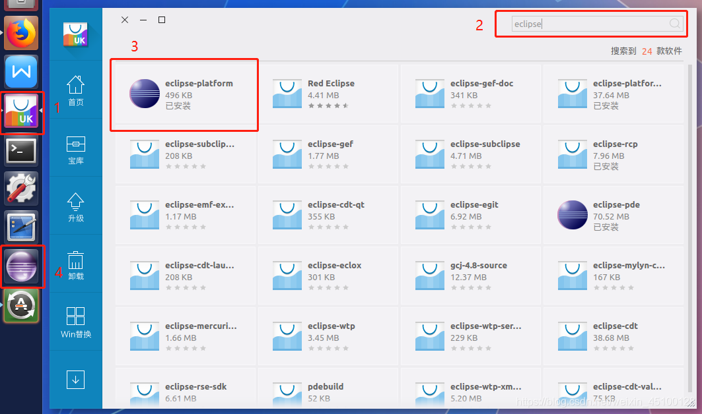Image resolution: width=702 pixels, height=414 pixels.
Task: Click eclipse-gef star rating
Action: (328, 166)
